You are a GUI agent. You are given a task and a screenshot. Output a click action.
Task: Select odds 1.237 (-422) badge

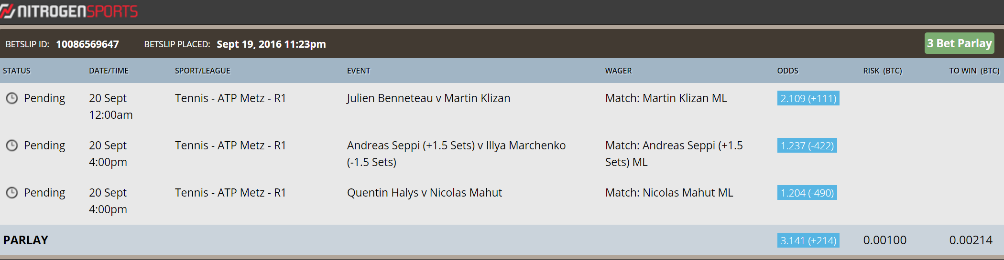point(807,146)
